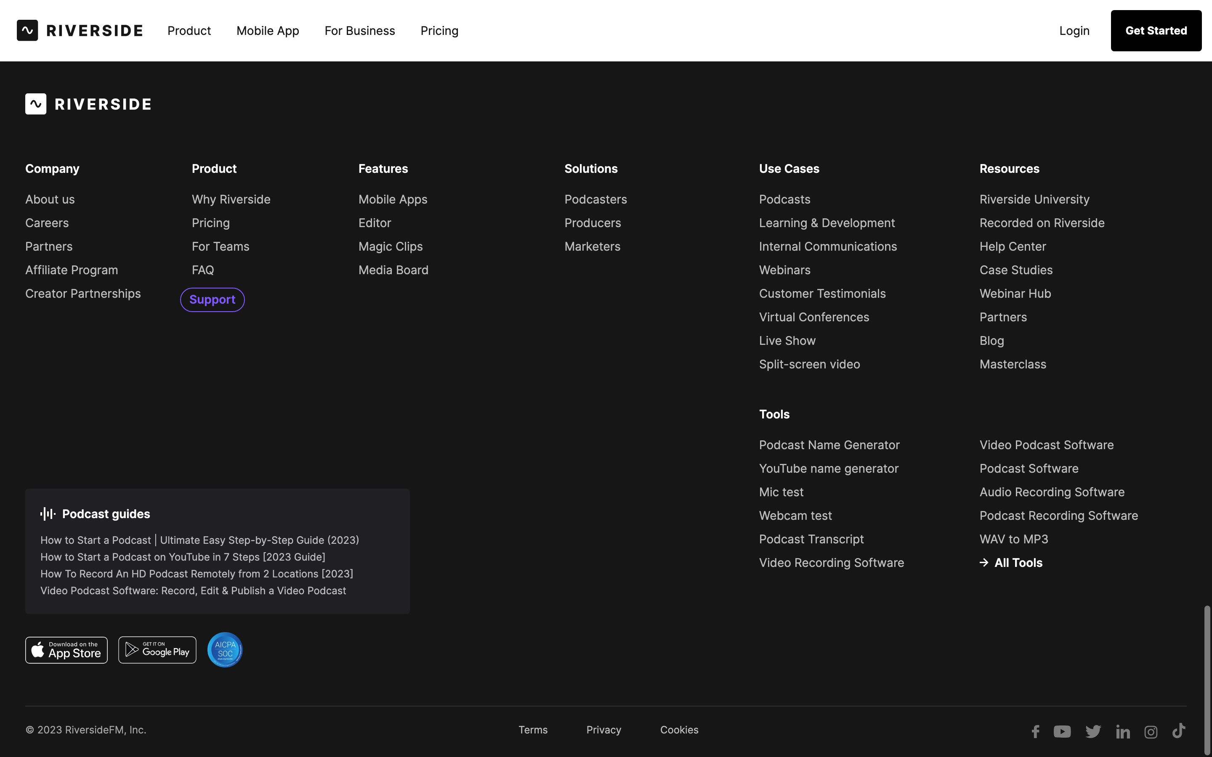Open the Instagram social icon
This screenshot has width=1212, height=757.
(1151, 732)
